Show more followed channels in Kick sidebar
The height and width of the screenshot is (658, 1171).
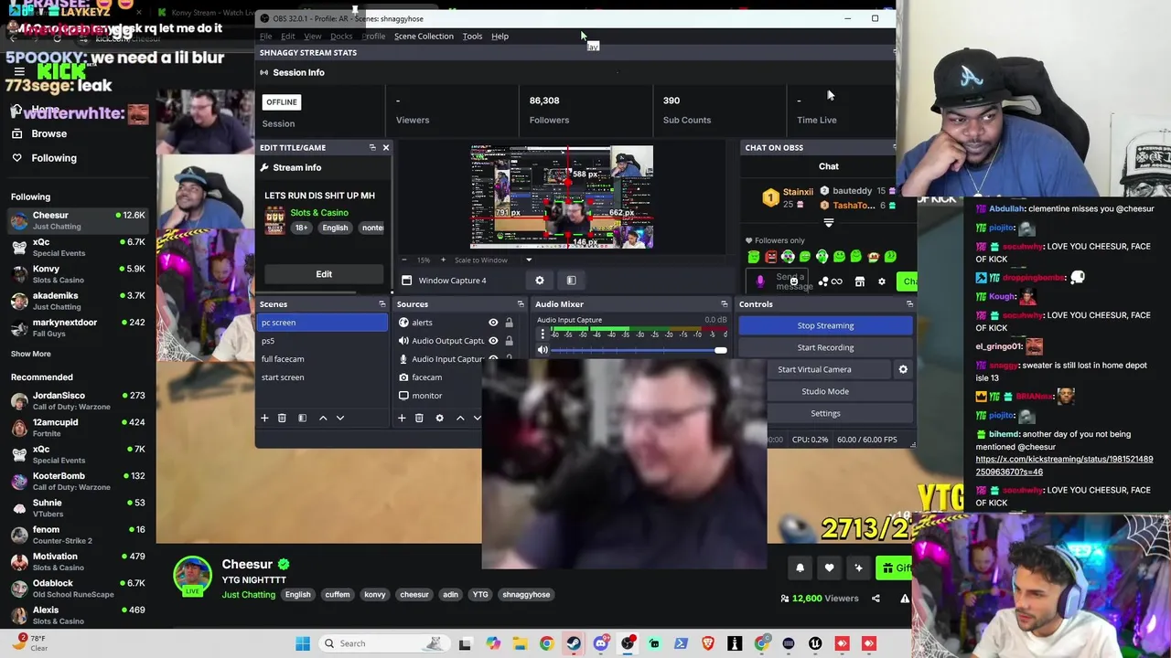pos(31,354)
